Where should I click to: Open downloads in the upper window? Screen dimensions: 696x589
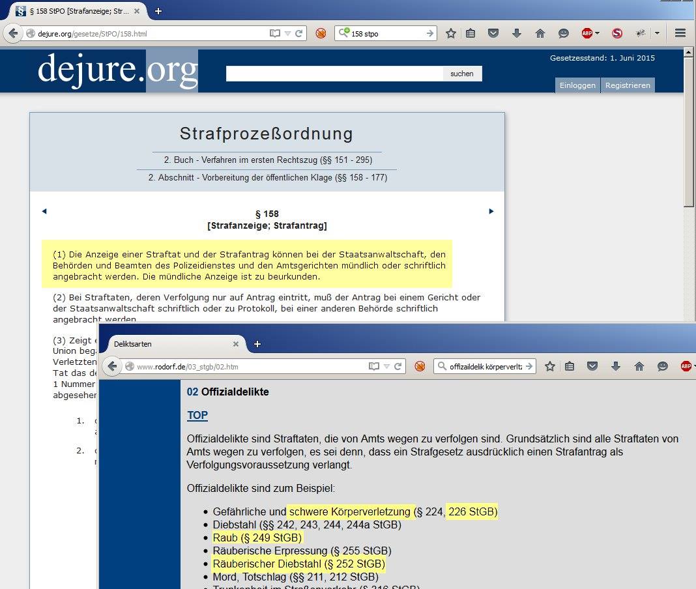pos(517,33)
